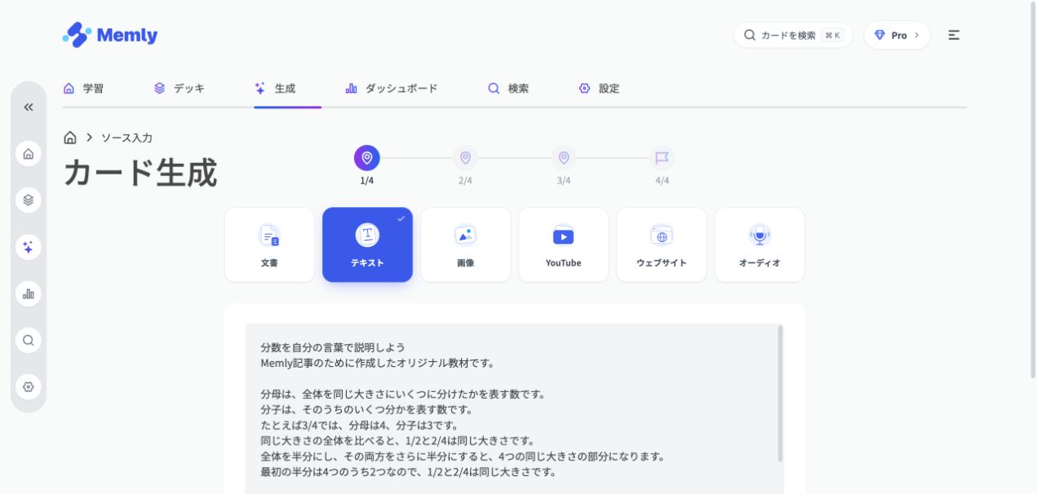Choose the オーディオ source card
This screenshot has width=1037, height=494.
pos(760,245)
